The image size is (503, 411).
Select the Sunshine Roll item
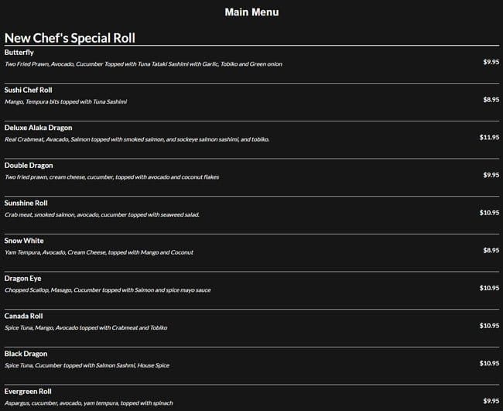(x=26, y=203)
